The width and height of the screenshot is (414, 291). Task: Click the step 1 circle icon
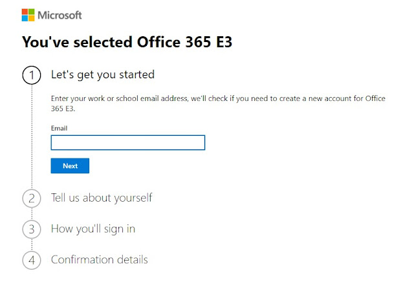click(x=31, y=76)
